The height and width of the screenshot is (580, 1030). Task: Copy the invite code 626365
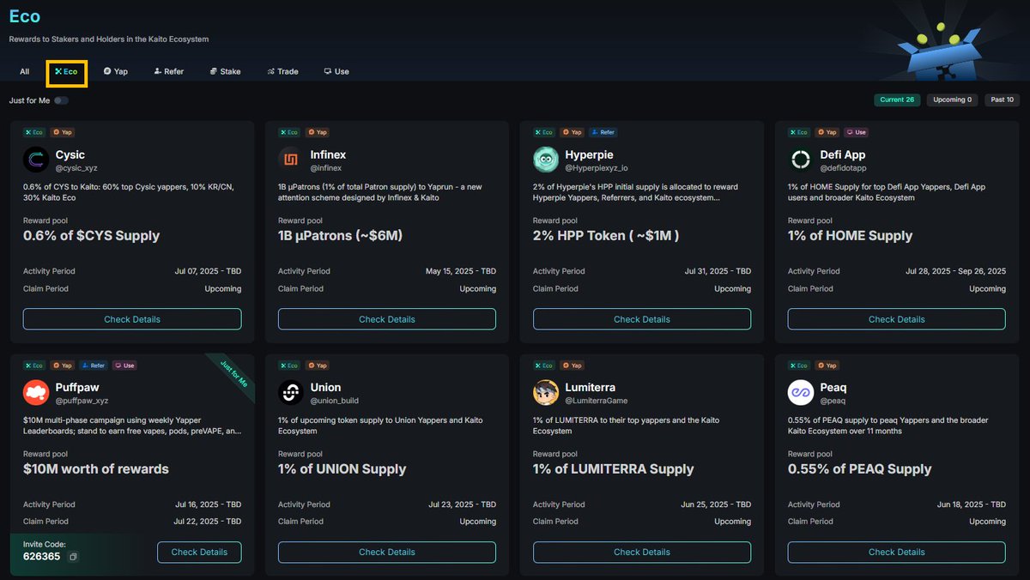[74, 557]
